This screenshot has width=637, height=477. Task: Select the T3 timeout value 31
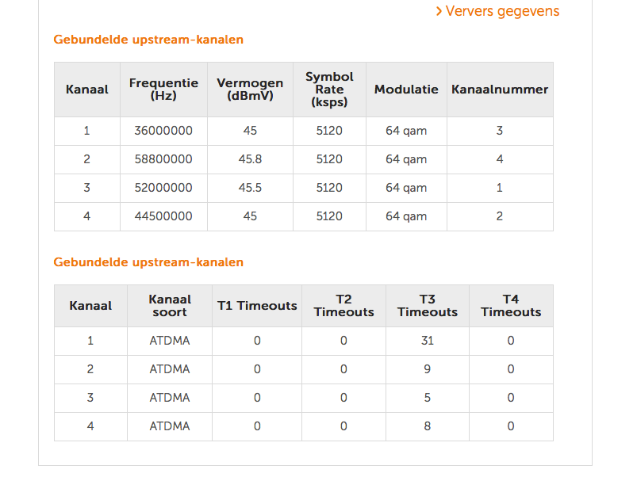click(428, 341)
